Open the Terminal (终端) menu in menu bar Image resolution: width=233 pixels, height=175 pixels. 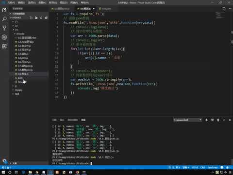[x=74, y=2]
